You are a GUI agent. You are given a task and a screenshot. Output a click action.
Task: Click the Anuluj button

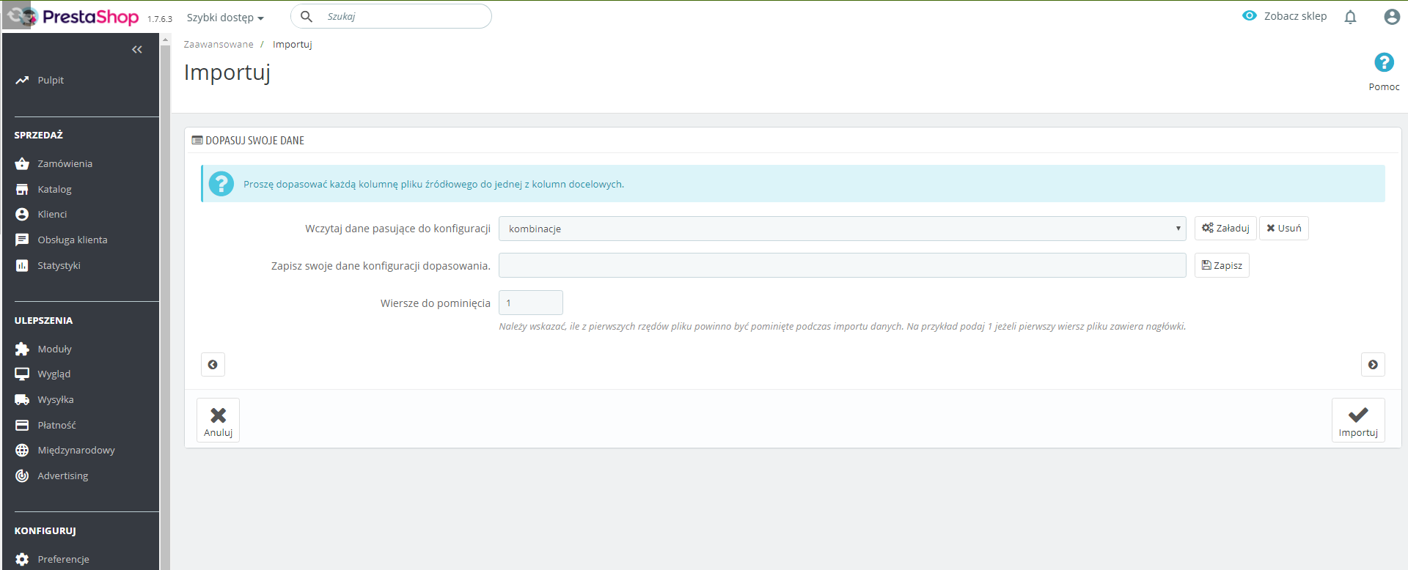tap(218, 420)
